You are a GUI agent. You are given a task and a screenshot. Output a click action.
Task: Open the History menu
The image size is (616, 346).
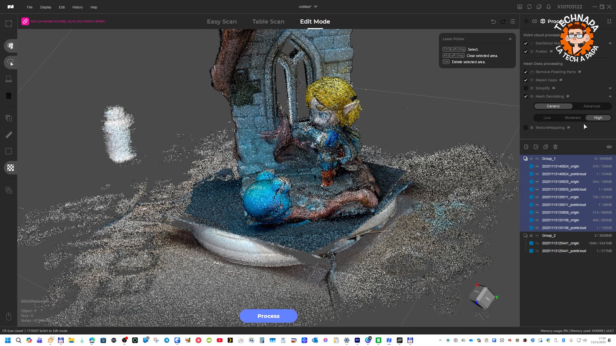point(77,7)
